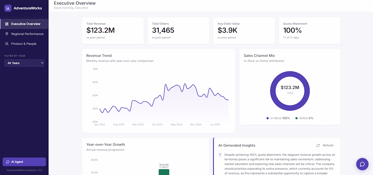Screen dimensions: 373x175
Task: Click the green $49.0M growth bar
Action: [164, 172]
